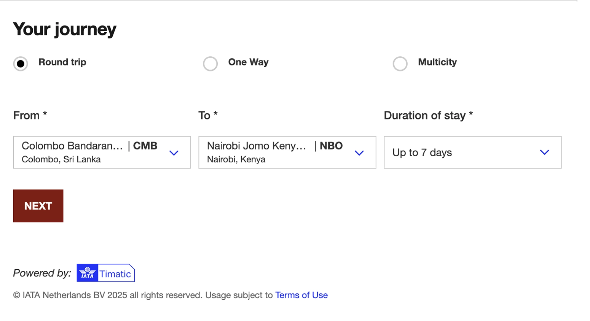Click the CMB airport code
Viewport: 590px width, 321px height.
click(145, 146)
